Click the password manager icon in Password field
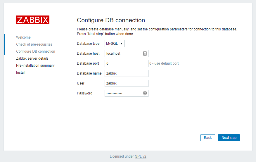256x162 pixels. 145,93
